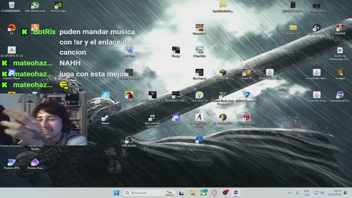Select the TransparentTwi... shortcut
This screenshot has width=352, height=198.
click(340, 97)
